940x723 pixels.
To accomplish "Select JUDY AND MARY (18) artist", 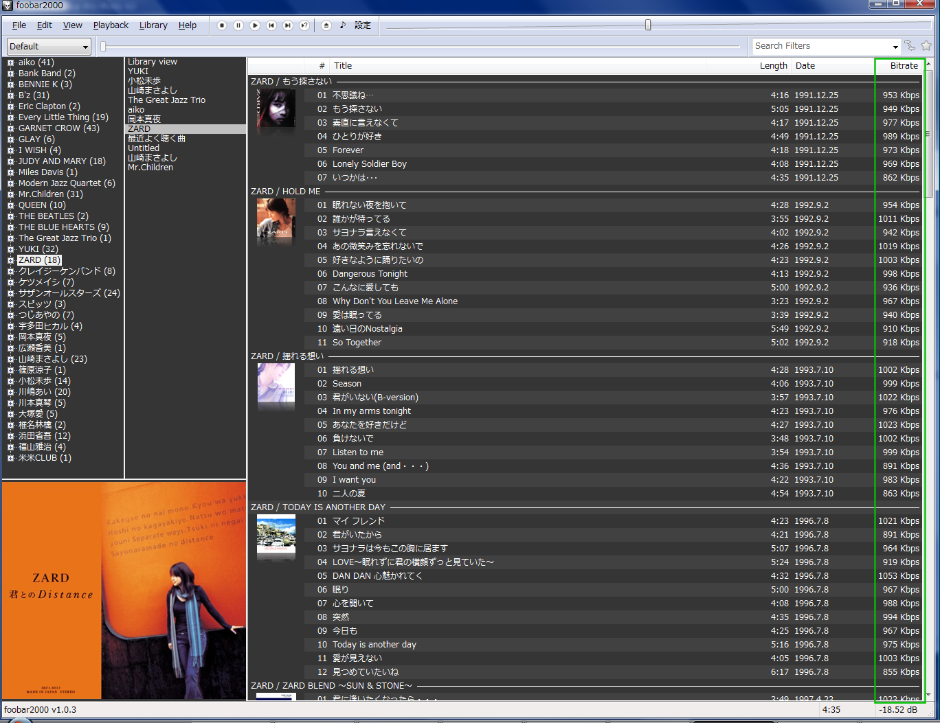I will [62, 161].
